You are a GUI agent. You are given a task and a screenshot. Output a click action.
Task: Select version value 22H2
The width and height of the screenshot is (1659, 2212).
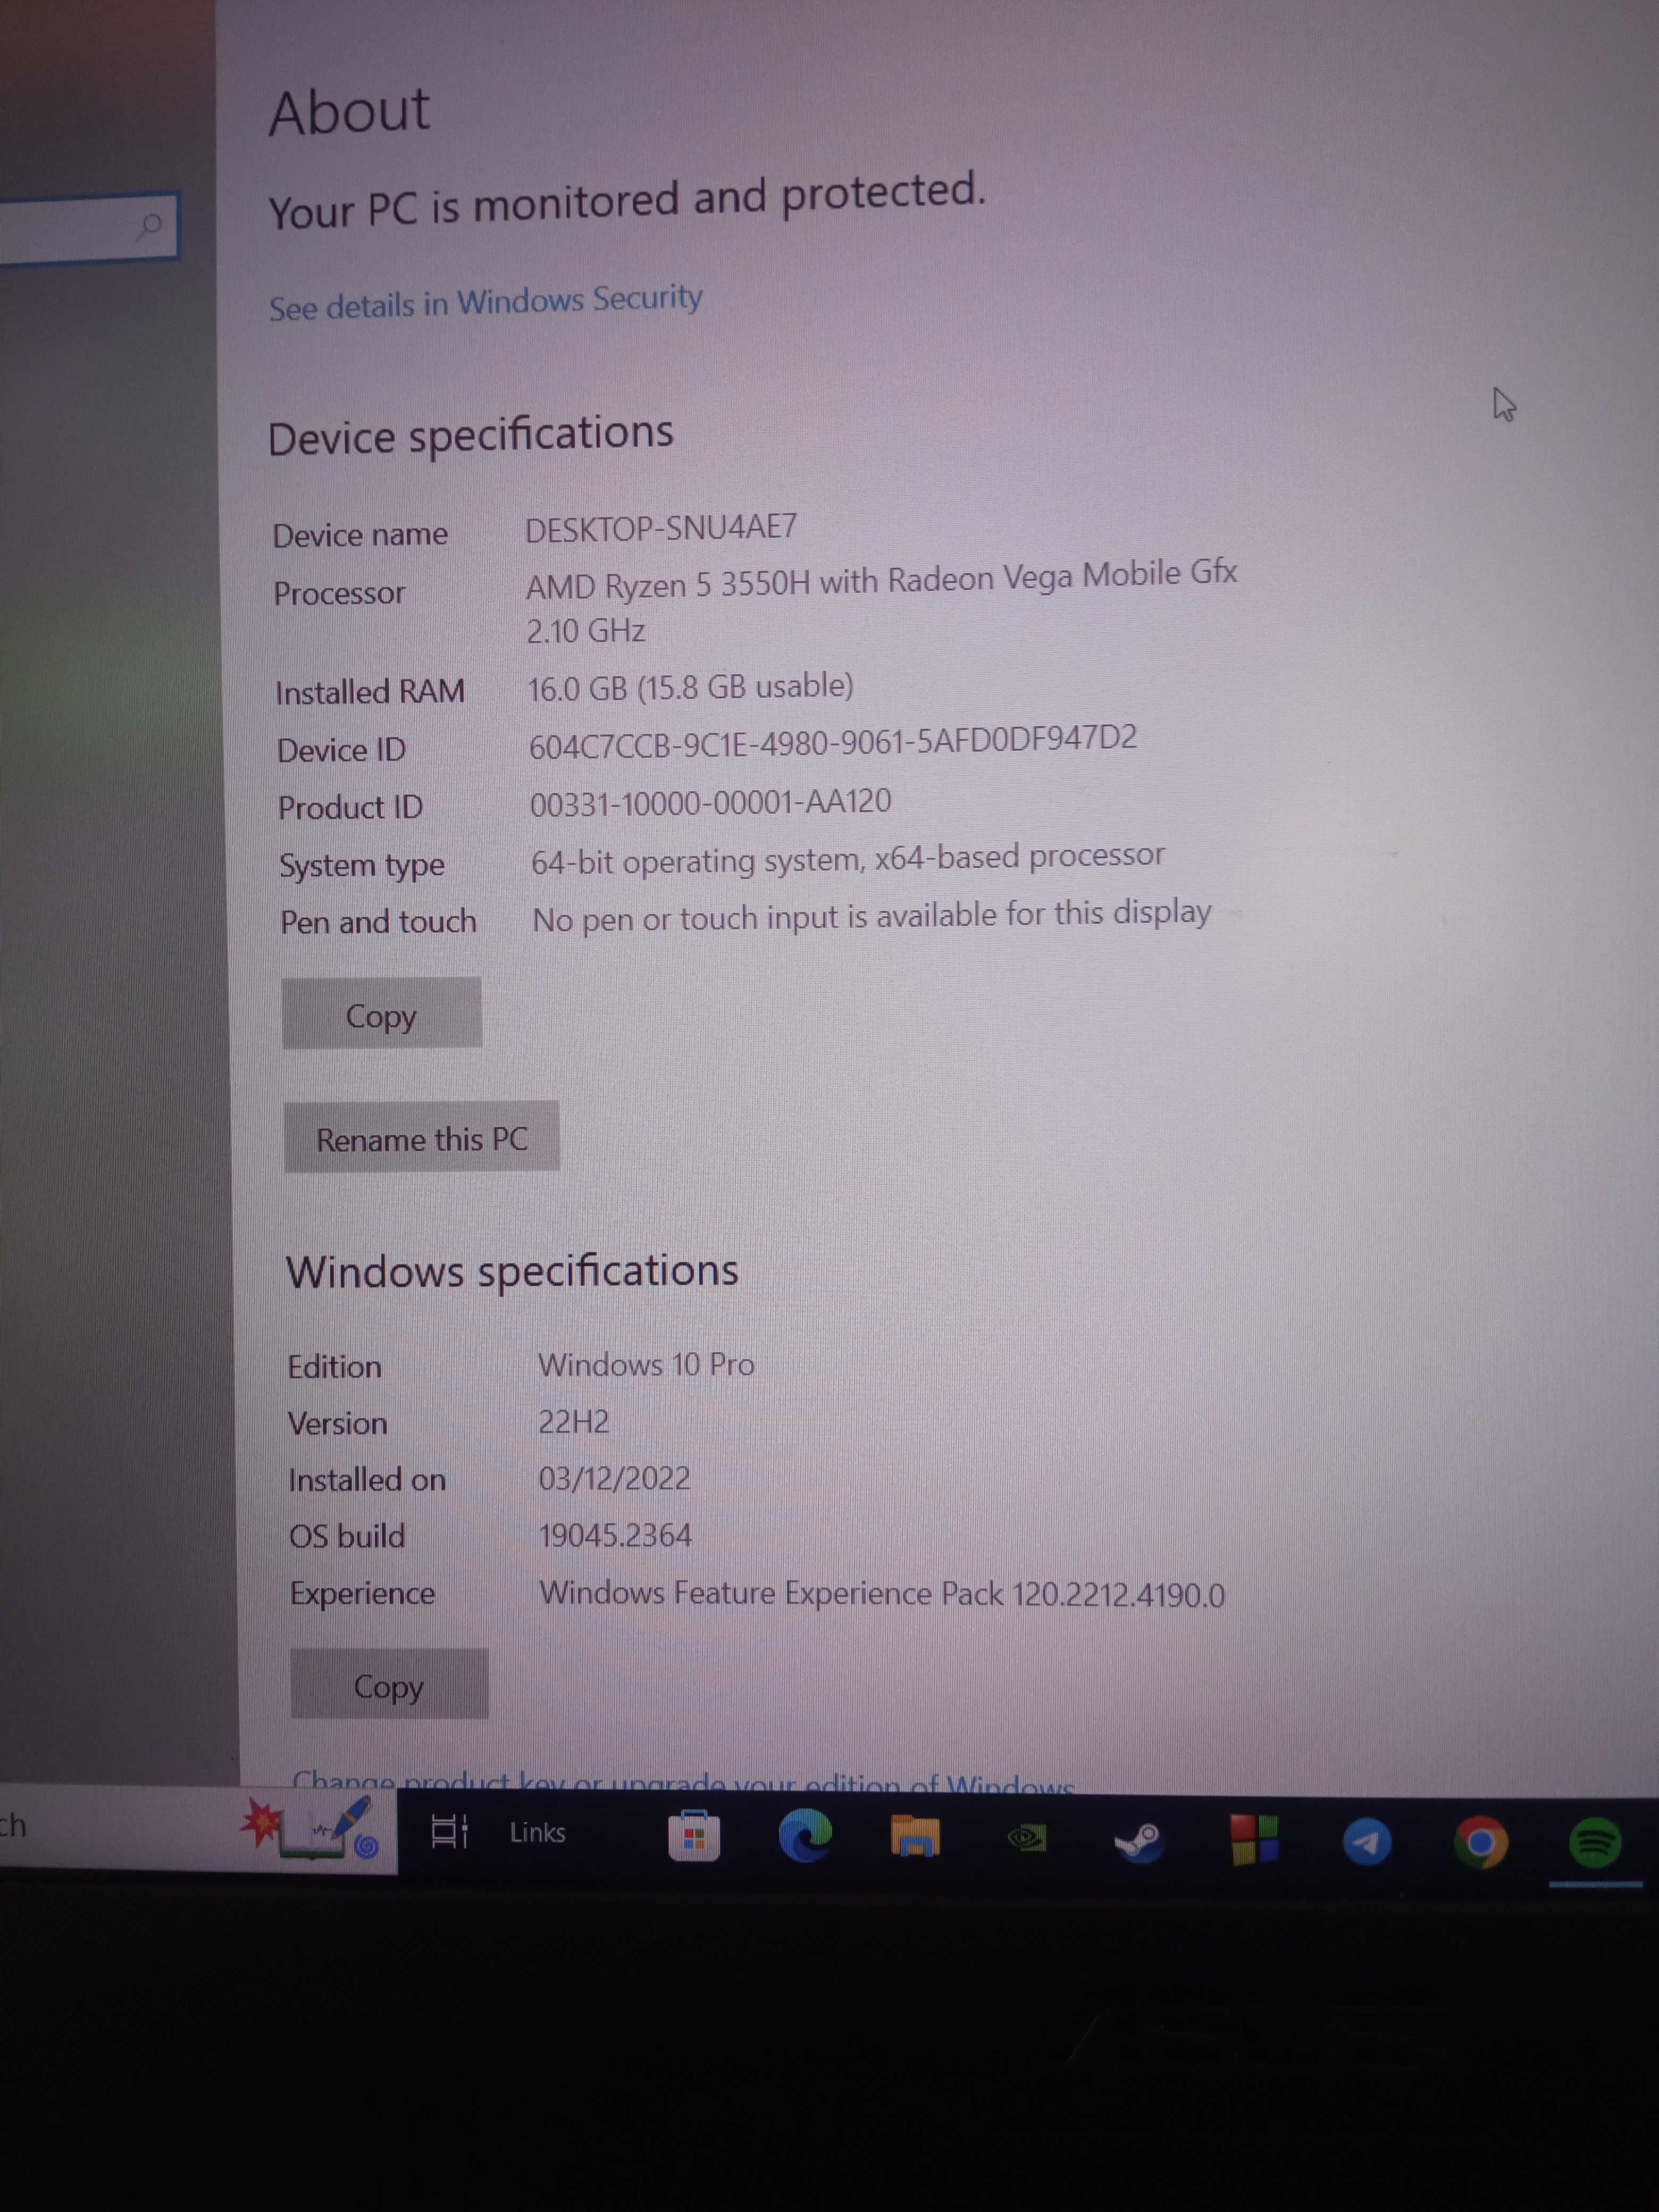click(573, 1422)
